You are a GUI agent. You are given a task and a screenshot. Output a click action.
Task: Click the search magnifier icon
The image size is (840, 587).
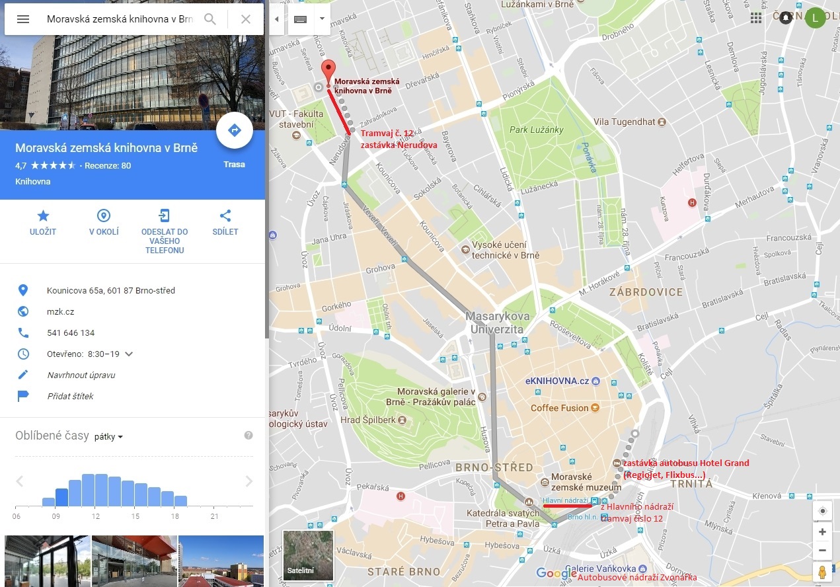click(210, 19)
